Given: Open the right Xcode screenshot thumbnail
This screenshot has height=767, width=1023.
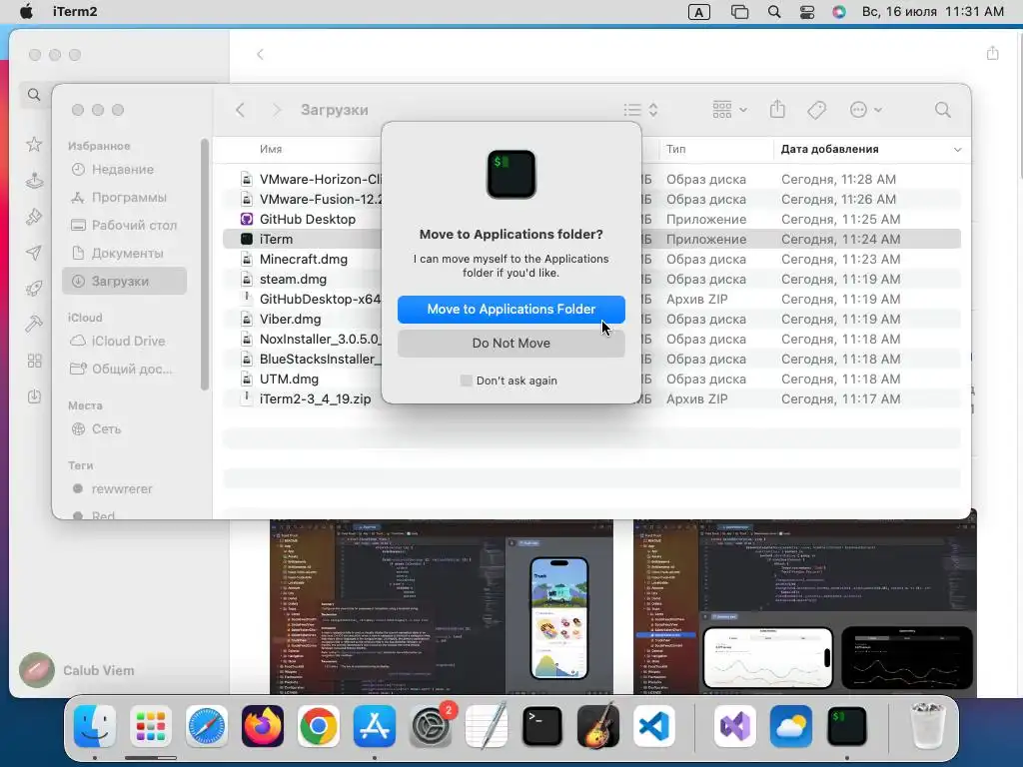Looking at the screenshot, I should pyautogui.click(x=804, y=608).
